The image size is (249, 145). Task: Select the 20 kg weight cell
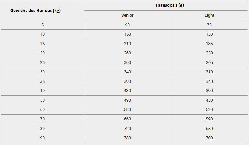(x=42, y=53)
